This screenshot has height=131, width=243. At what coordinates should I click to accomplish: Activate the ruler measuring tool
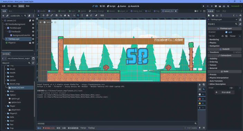69,15
